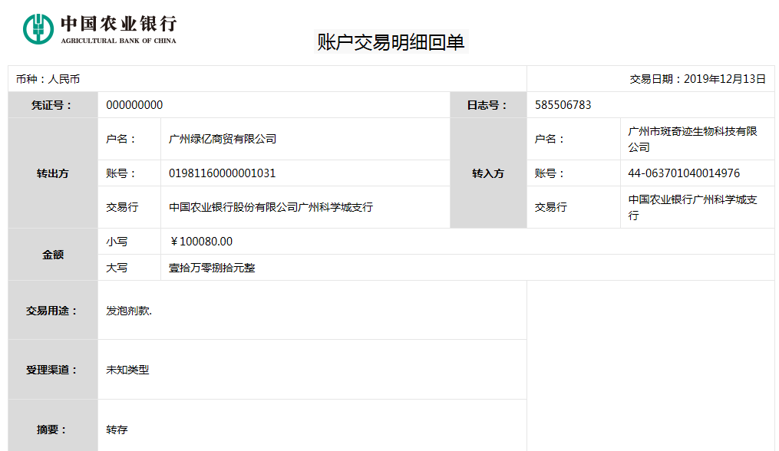This screenshot has height=451, width=779.
Task: Click payer bank 中国农业银行股份有限公司广州科学城支行
Action: pyautogui.click(x=271, y=207)
